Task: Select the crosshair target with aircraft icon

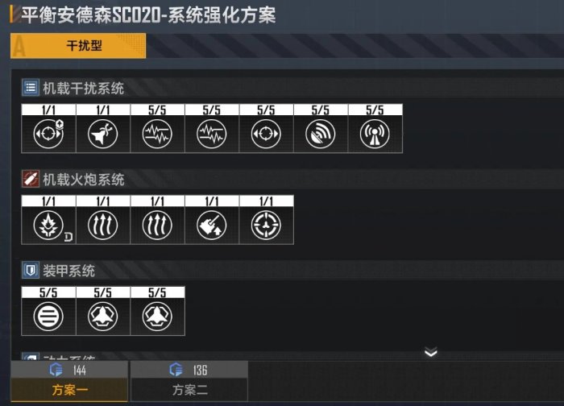Action: pos(266,226)
